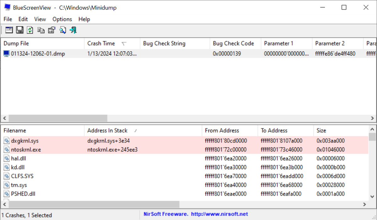Save selected crash using floppy disk icon
Image resolution: width=377 pixels, height=220 pixels.
(x=19, y=30)
